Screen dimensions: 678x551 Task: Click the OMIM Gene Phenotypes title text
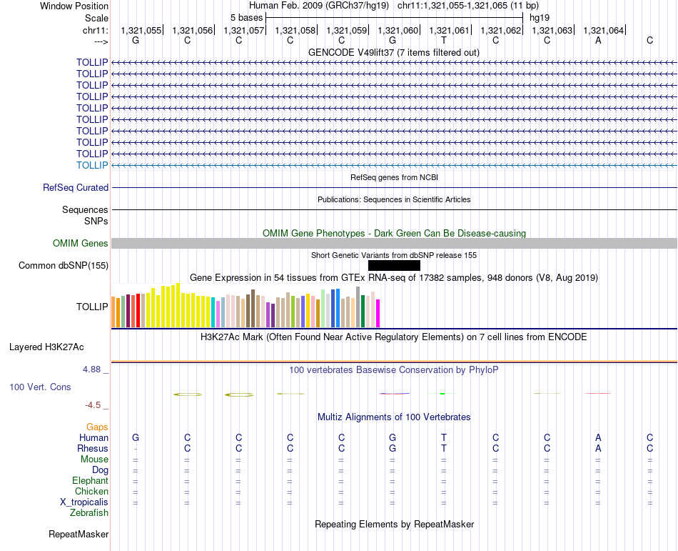394,233
